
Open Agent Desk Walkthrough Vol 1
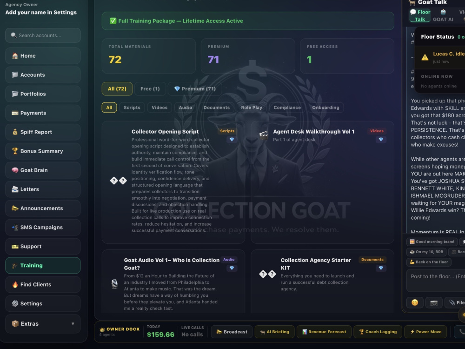[314, 132]
